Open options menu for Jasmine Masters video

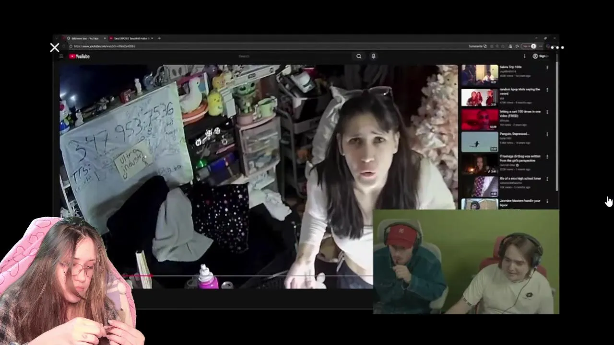tap(547, 201)
